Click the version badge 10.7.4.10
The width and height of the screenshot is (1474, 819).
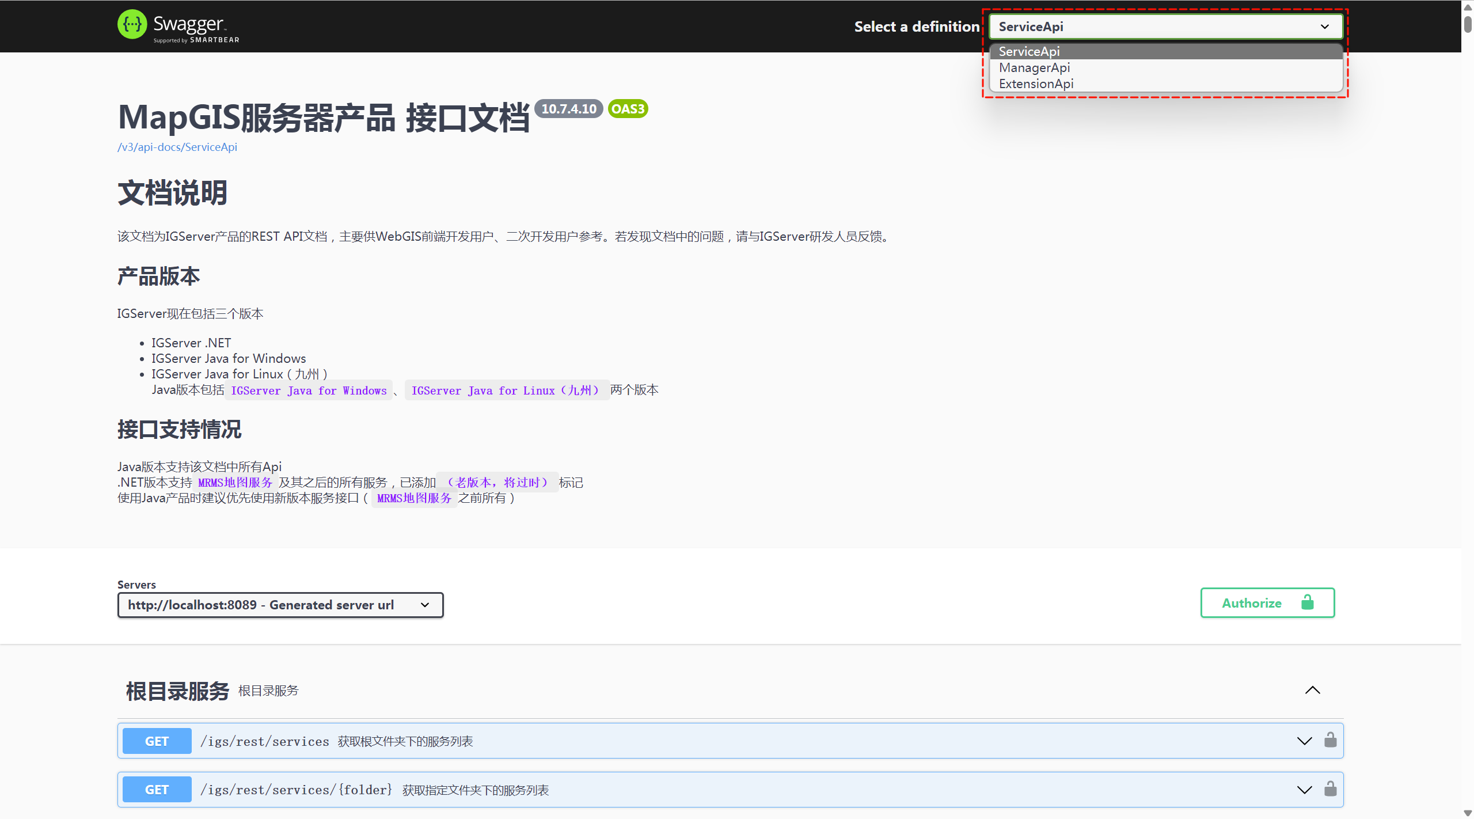[x=568, y=108]
